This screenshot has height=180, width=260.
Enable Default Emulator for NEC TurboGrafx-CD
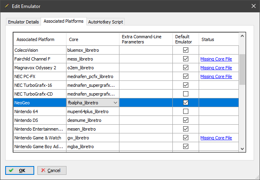(x=186, y=94)
